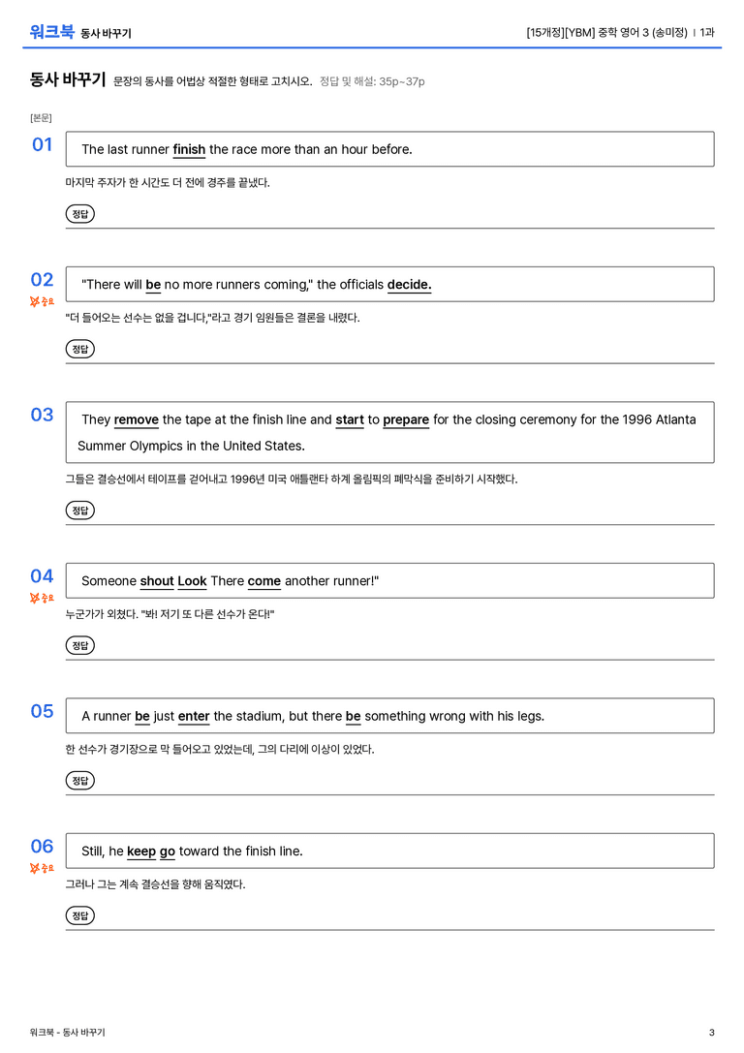This screenshot has width=744, height=1053.
Task: Click the 정답 badge under question 02
Action: point(79,349)
